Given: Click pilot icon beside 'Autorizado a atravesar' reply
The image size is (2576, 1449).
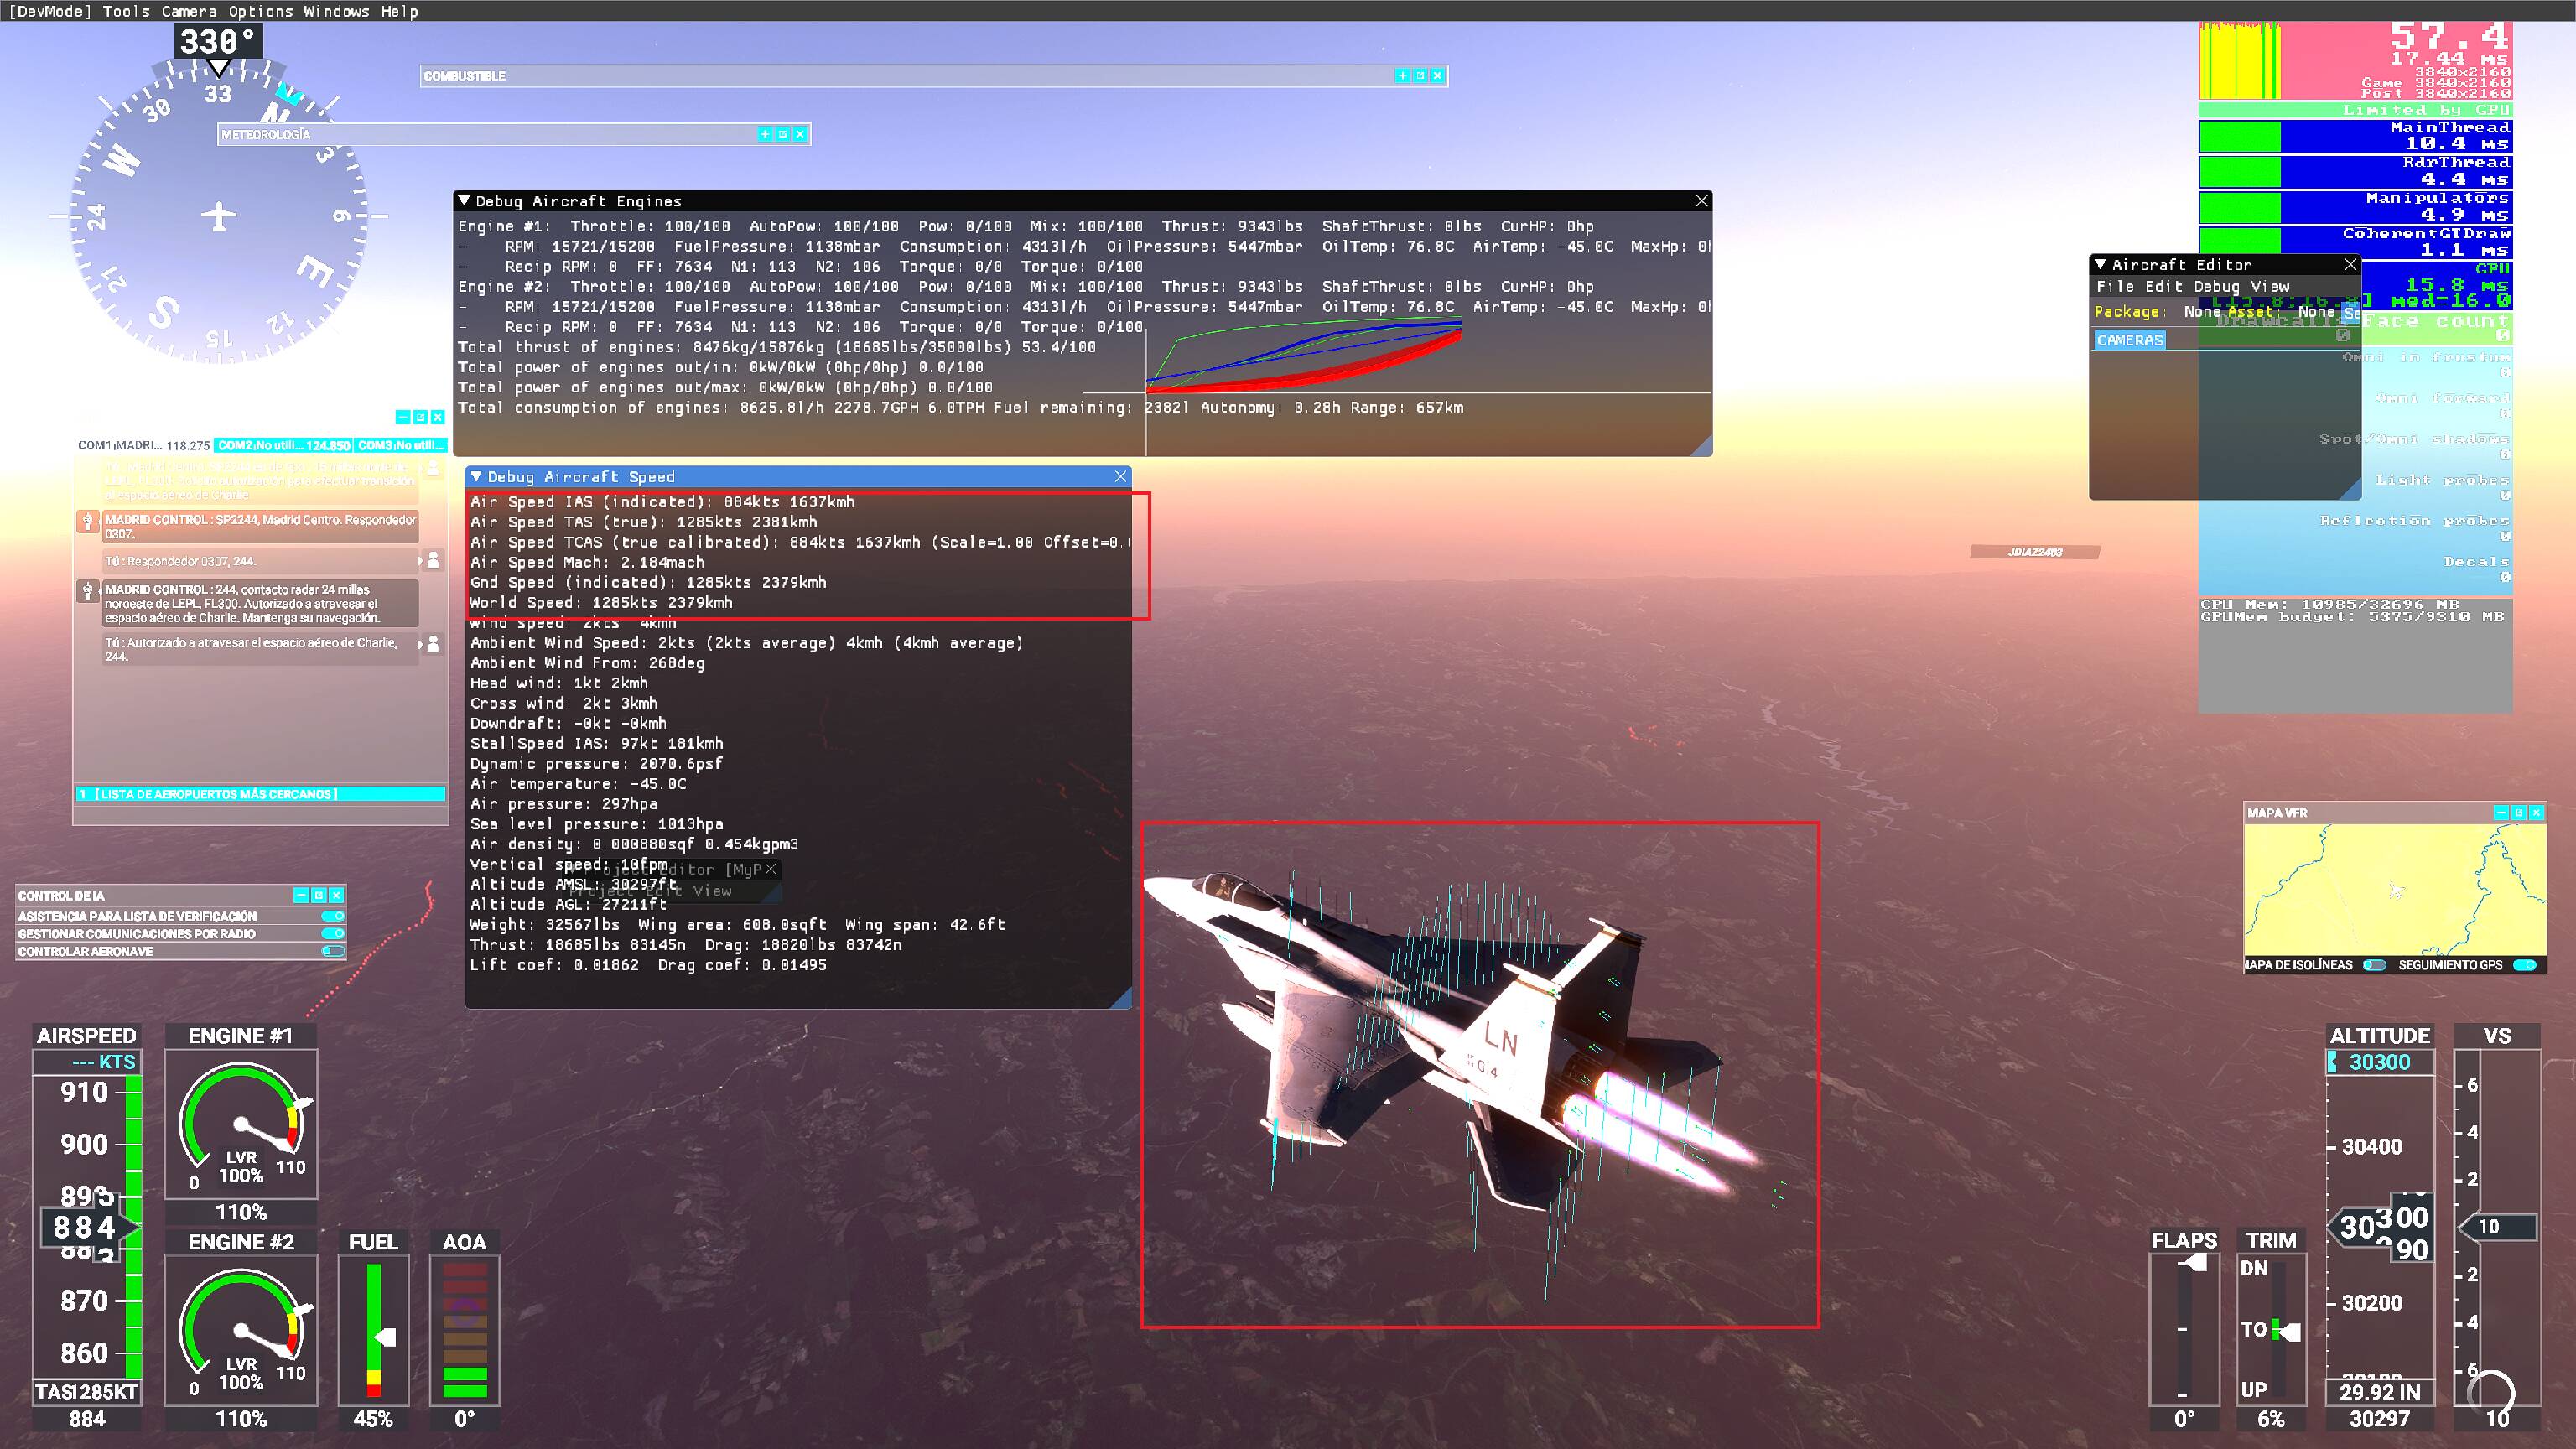Looking at the screenshot, I should 433,644.
